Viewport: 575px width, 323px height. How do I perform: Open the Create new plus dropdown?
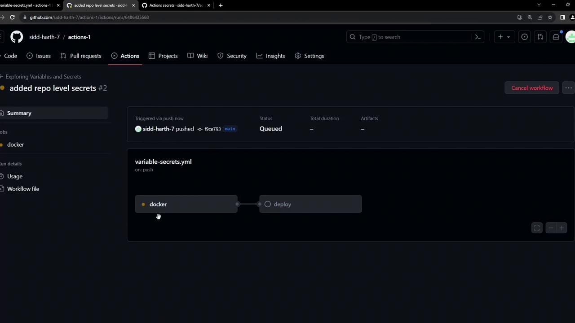(x=504, y=37)
